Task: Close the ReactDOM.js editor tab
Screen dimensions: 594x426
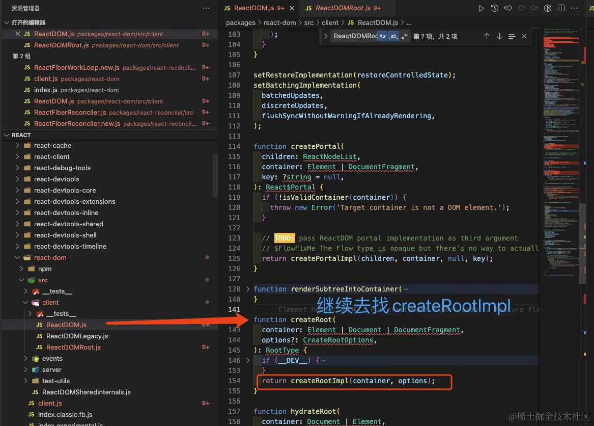Action: point(292,8)
